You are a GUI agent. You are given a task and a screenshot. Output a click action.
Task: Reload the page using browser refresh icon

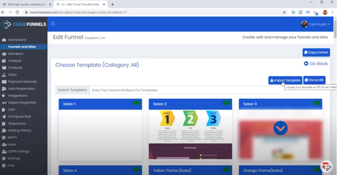17,12
